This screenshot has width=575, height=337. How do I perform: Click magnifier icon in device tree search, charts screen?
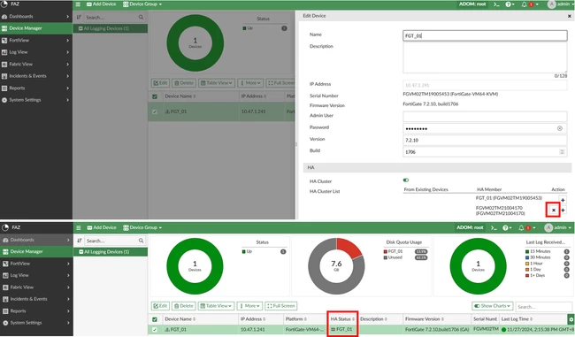point(142,241)
